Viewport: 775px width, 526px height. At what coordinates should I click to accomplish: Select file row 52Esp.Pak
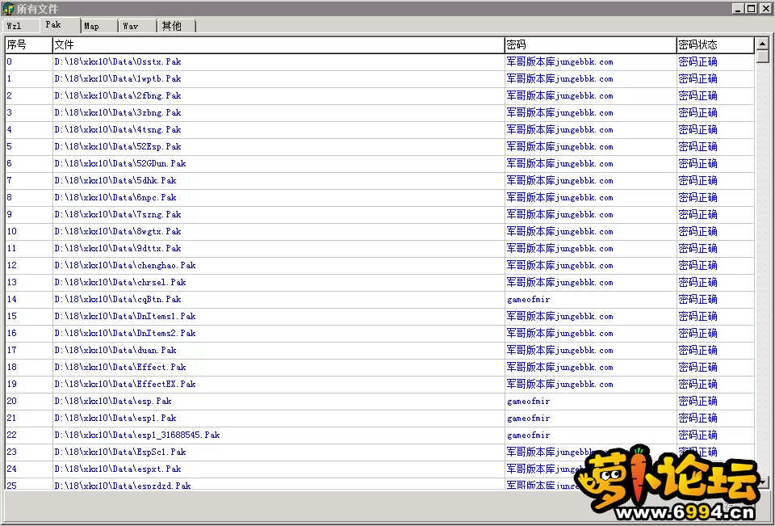(379, 146)
